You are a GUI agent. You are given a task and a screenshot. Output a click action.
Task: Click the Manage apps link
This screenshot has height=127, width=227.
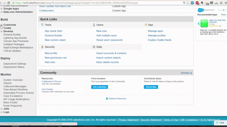[155, 31]
